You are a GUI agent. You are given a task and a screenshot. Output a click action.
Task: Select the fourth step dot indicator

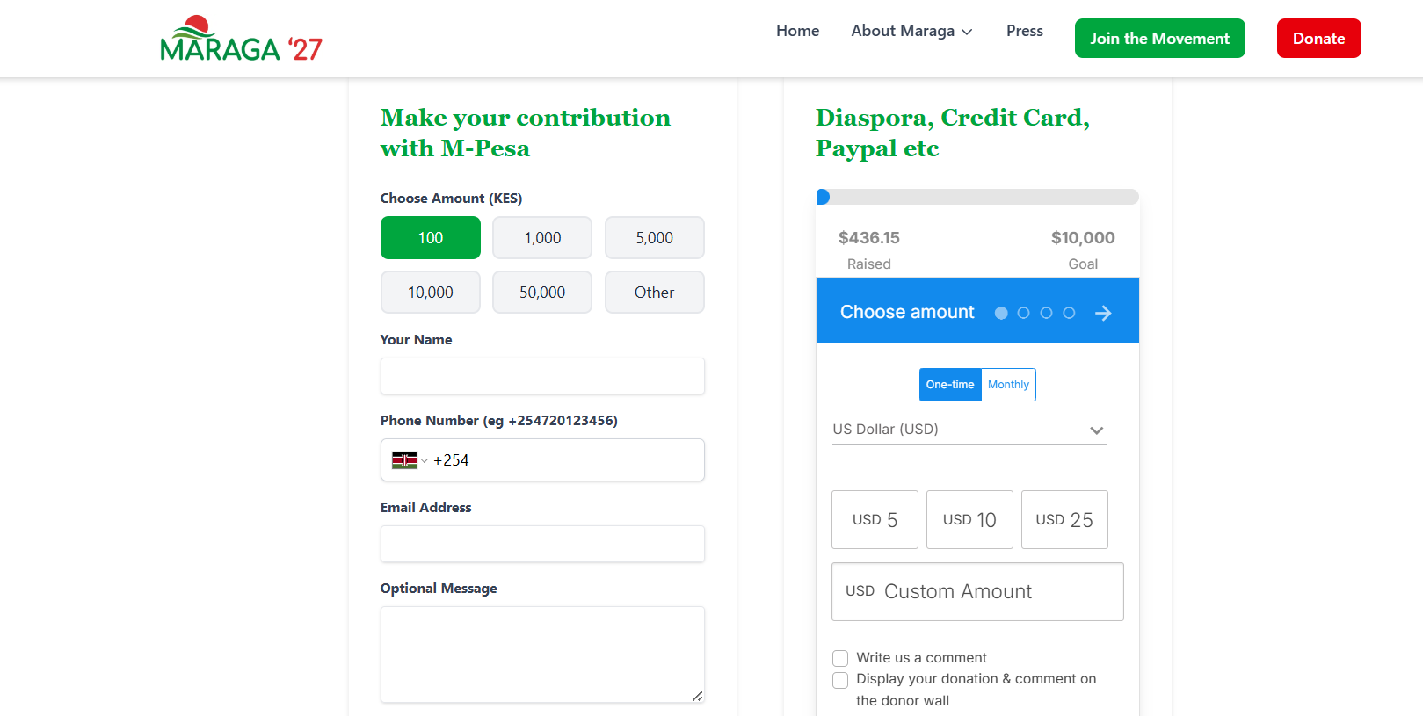pyautogui.click(x=1069, y=313)
